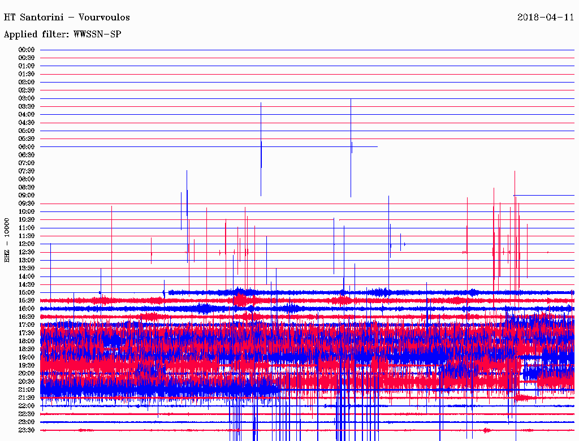The height and width of the screenshot is (441, 579).
Task: Select the 13:00 time row label
Action: pyautogui.click(x=27, y=260)
